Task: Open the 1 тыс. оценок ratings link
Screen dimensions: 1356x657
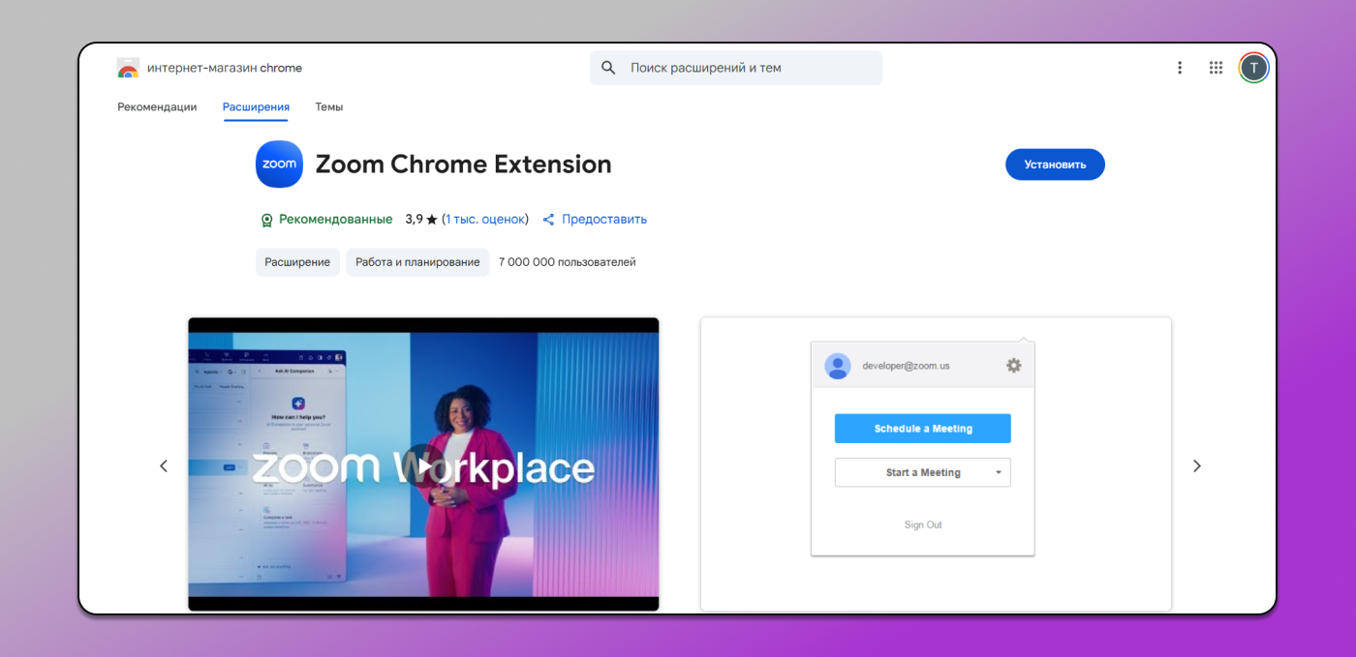Action: tap(485, 220)
